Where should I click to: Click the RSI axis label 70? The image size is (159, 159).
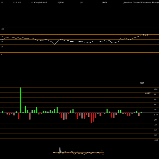pyautogui.click(x=2, y=37)
